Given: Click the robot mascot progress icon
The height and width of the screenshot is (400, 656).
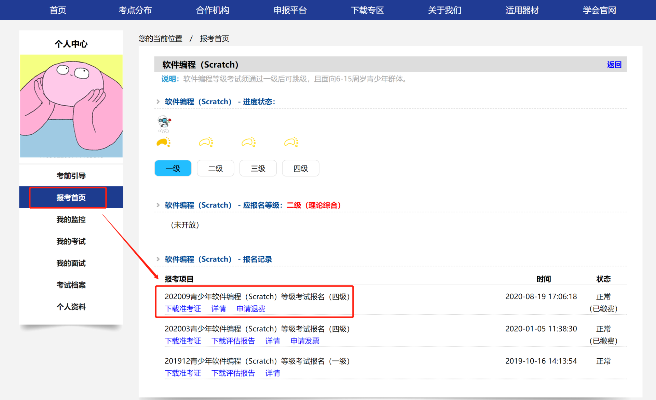Looking at the screenshot, I should (164, 124).
